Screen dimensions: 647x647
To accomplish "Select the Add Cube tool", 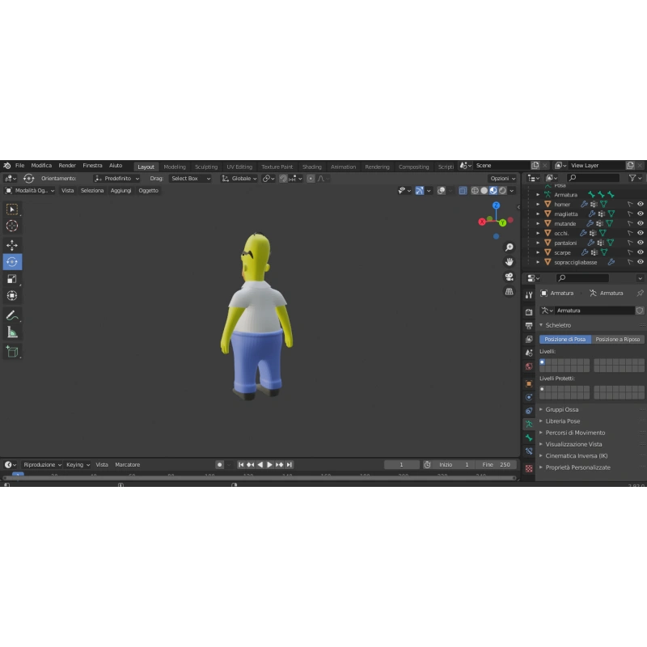I will pos(12,352).
